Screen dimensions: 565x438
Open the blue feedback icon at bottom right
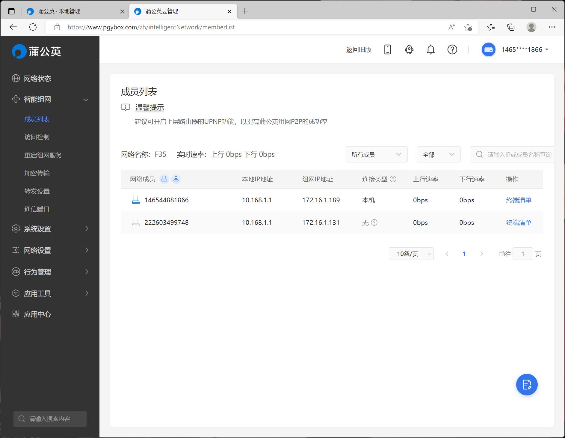[526, 385]
